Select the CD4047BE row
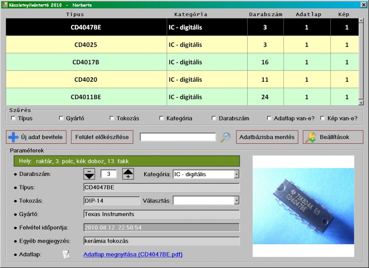Viewport: 369px width, 268px height. click(x=182, y=27)
